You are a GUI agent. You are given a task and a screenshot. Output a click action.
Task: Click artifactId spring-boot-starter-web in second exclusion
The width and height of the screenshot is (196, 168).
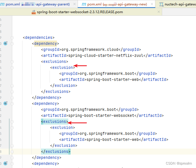click(114, 140)
